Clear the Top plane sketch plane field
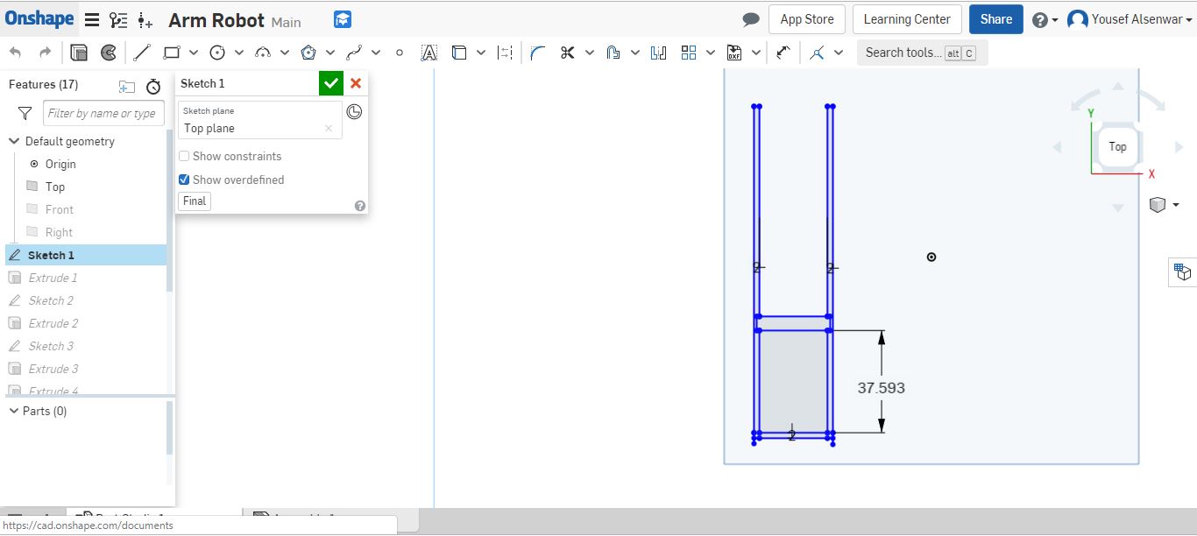Image resolution: width=1197 pixels, height=536 pixels. tap(329, 128)
